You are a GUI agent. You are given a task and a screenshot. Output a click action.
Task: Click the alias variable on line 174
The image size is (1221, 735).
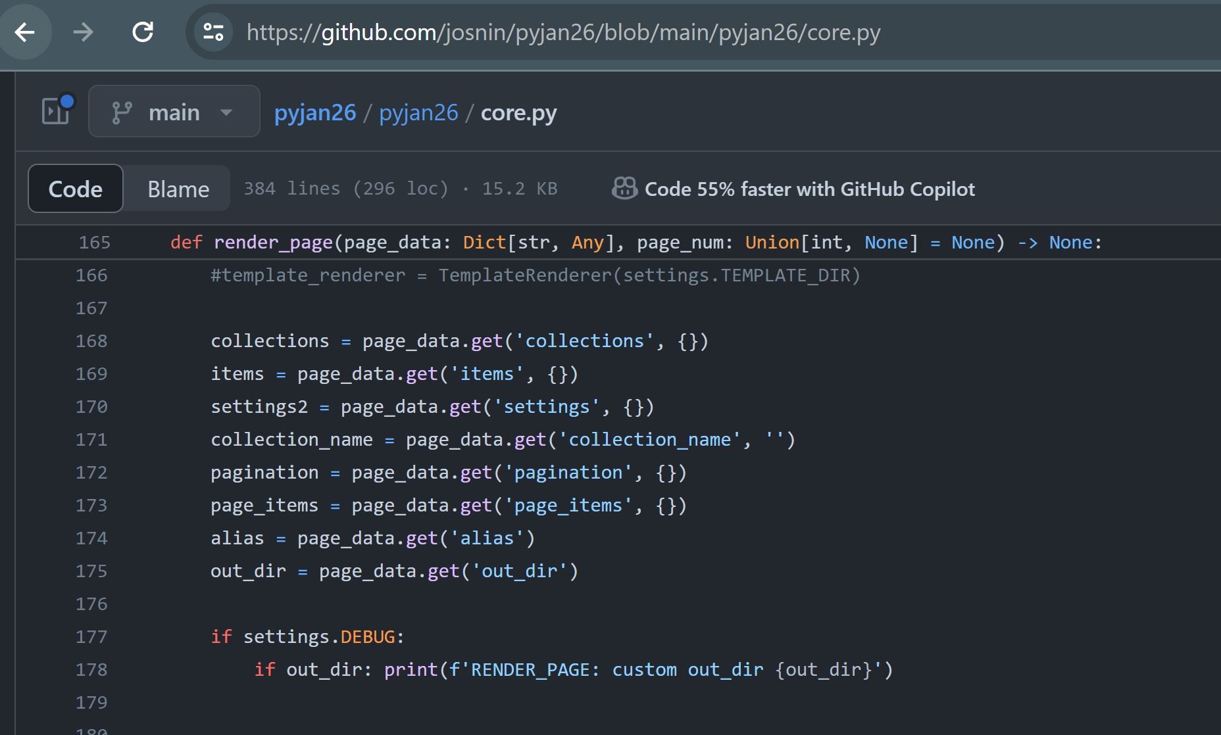click(x=237, y=538)
